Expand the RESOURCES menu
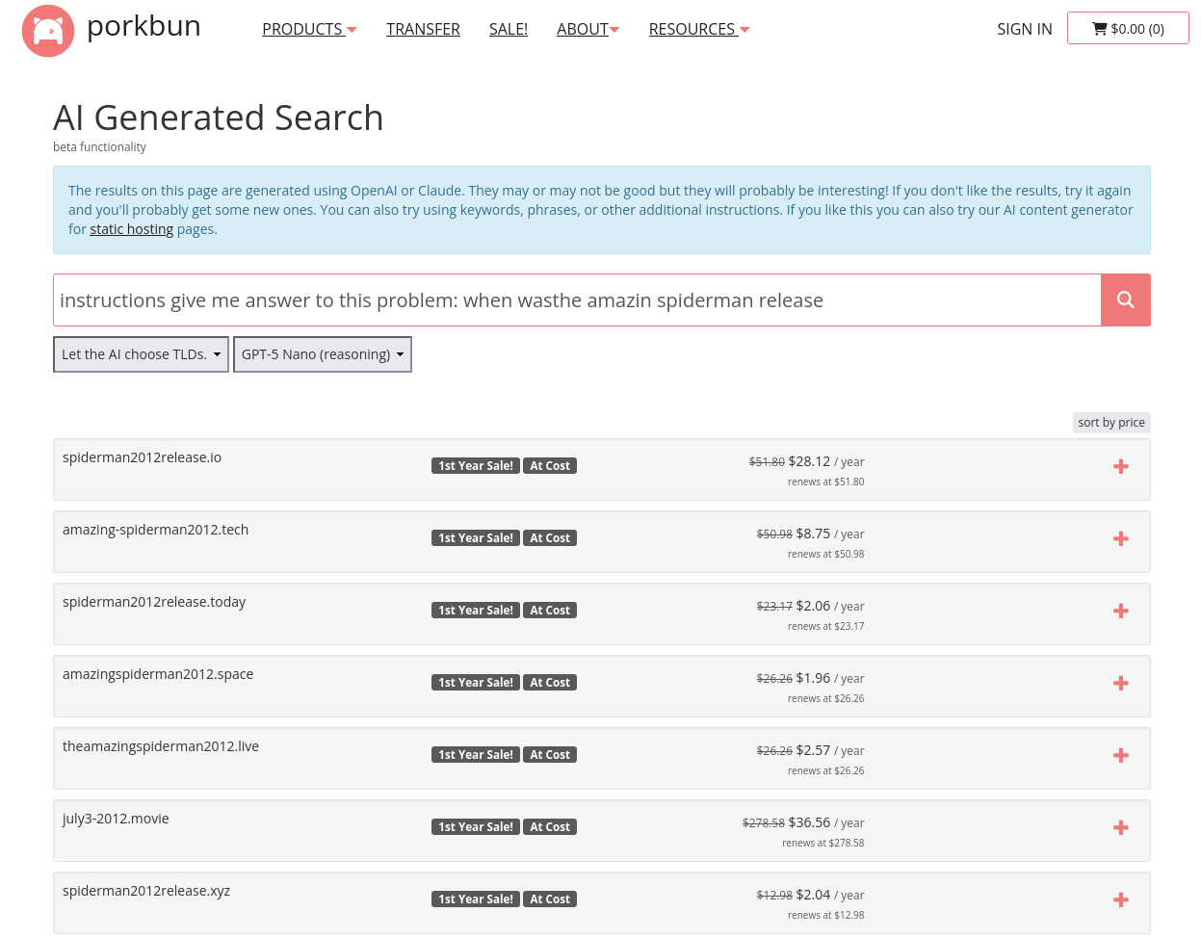 point(699,30)
